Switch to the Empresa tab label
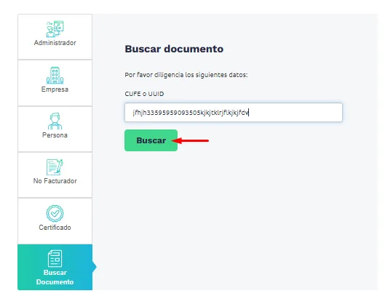385x304 pixels. pyautogui.click(x=55, y=89)
